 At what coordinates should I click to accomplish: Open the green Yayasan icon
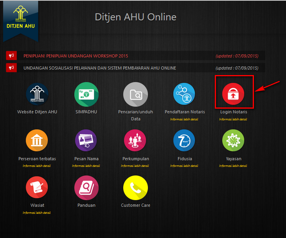tap(233, 141)
